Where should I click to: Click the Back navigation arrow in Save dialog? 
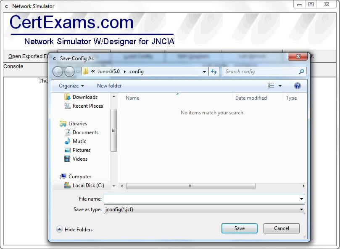[x=58, y=72]
